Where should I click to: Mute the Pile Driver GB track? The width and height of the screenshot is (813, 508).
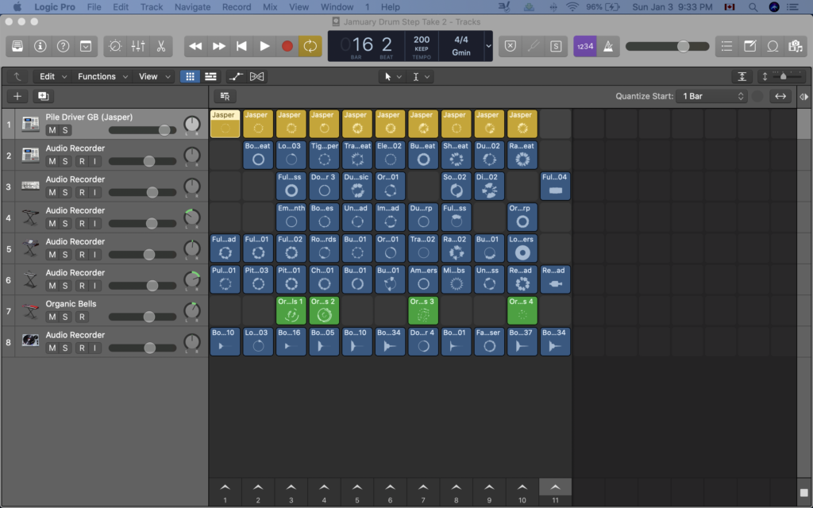[x=52, y=130]
